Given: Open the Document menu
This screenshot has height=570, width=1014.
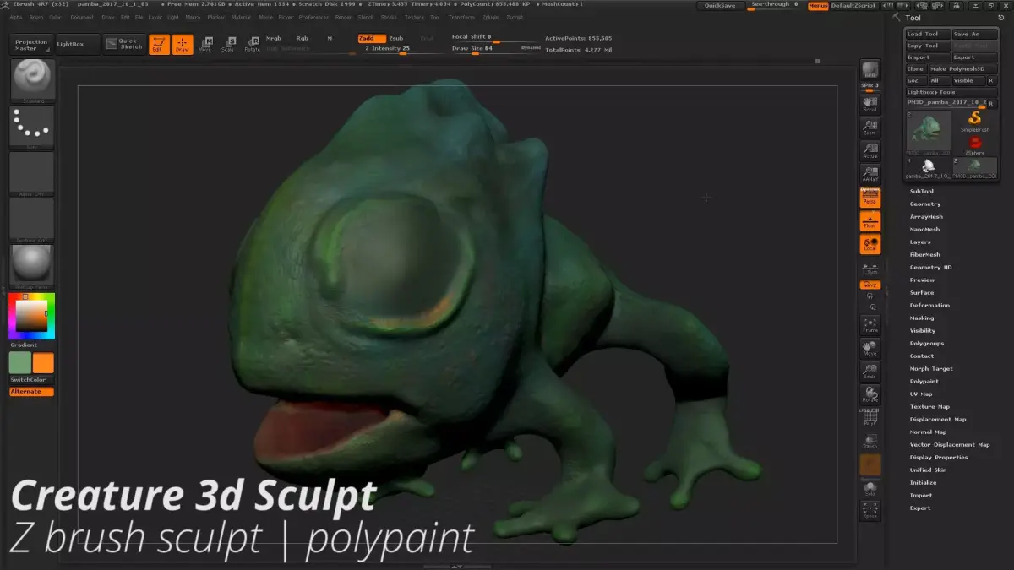Looking at the screenshot, I should point(82,17).
